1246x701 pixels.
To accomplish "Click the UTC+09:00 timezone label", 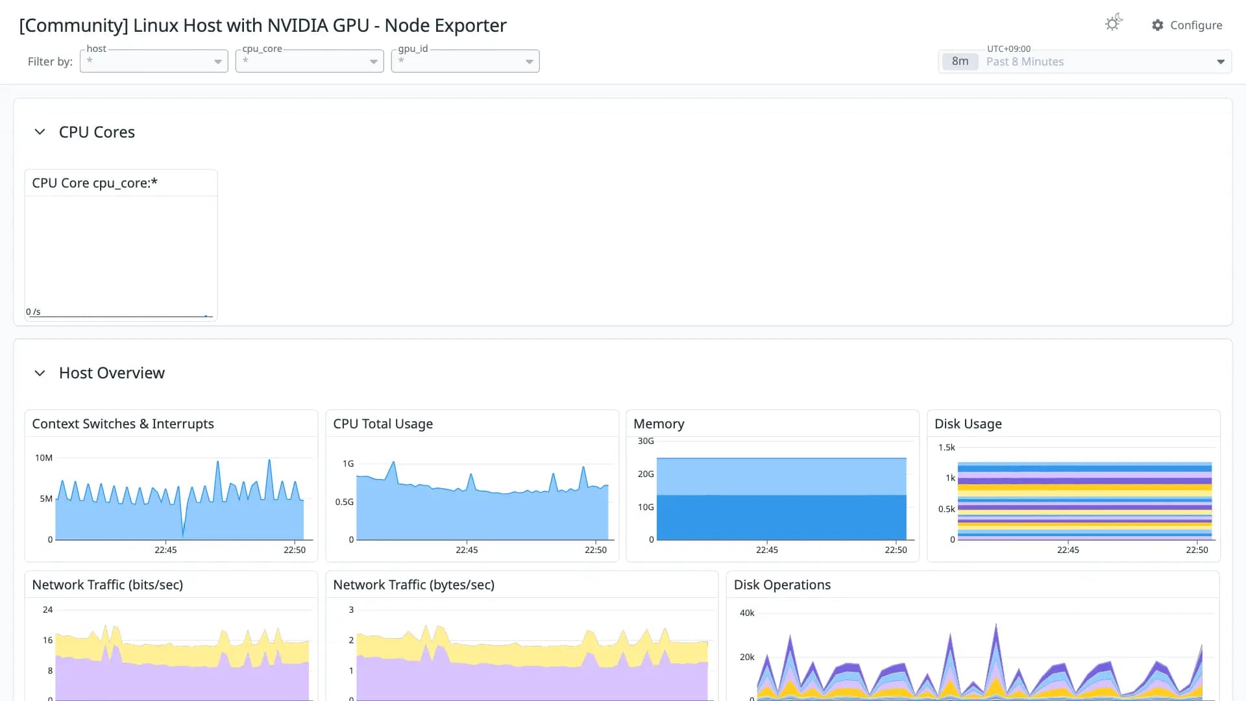I will pos(1008,49).
